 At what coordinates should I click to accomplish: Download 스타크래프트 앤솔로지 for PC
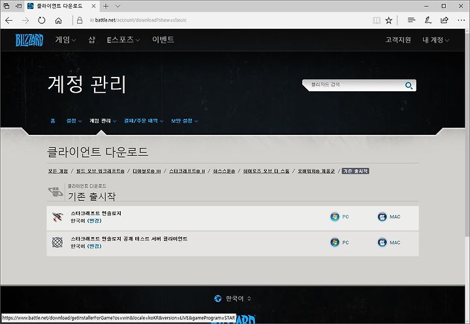pos(339,216)
